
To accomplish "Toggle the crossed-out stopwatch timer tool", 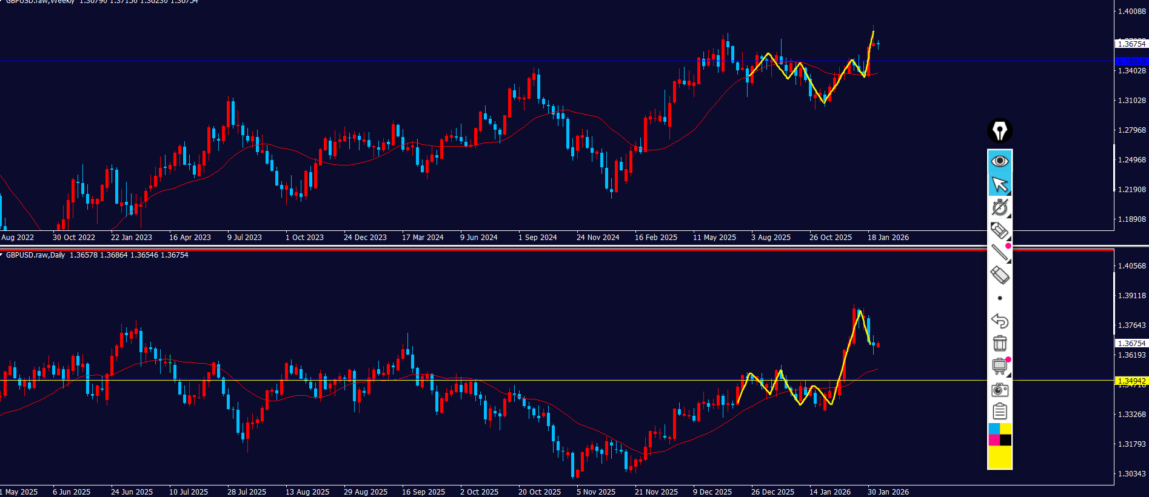I will point(999,207).
